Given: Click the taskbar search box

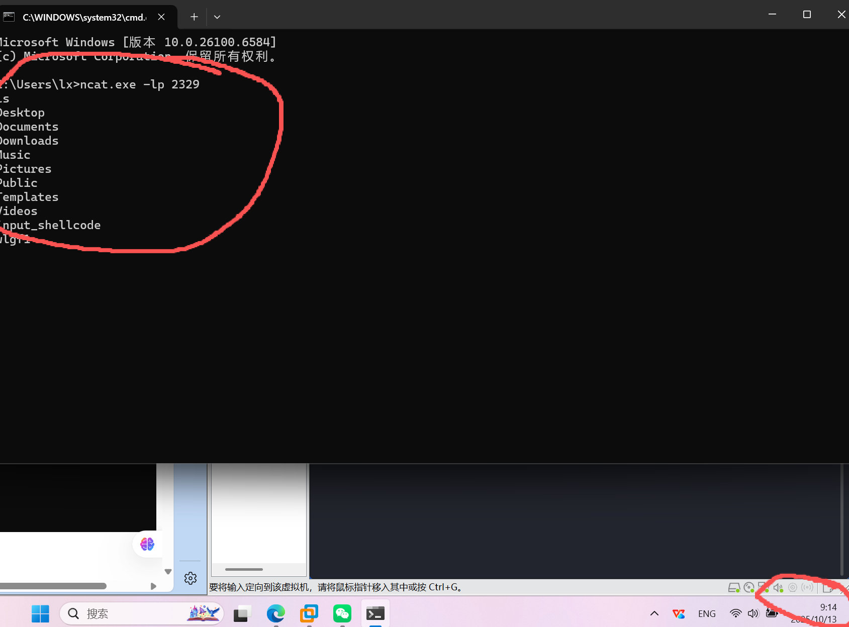Looking at the screenshot, I should coord(142,613).
